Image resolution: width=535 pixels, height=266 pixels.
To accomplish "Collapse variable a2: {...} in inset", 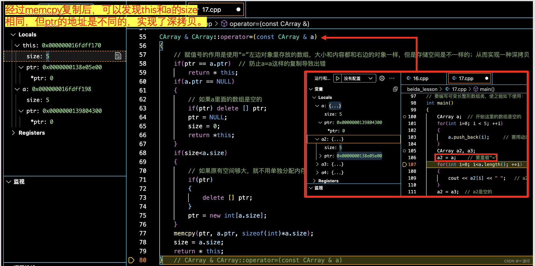I will [317, 139].
